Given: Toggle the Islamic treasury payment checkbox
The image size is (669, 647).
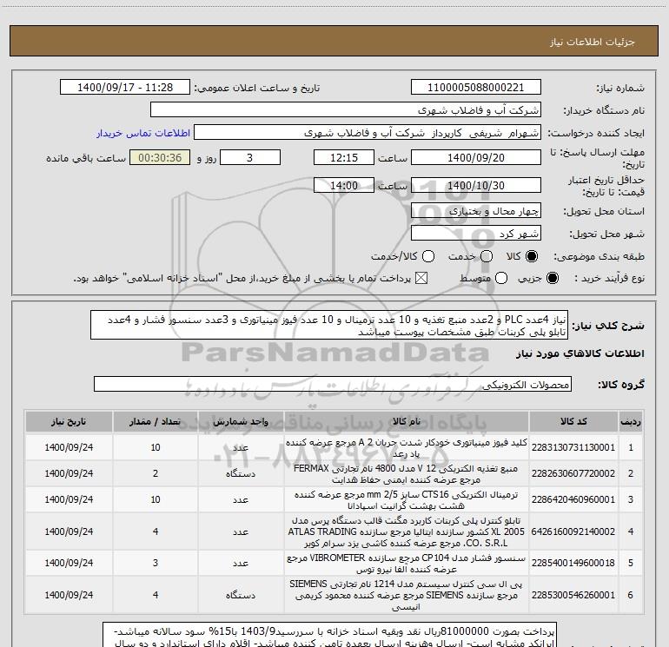Looking at the screenshot, I should coord(421,278).
